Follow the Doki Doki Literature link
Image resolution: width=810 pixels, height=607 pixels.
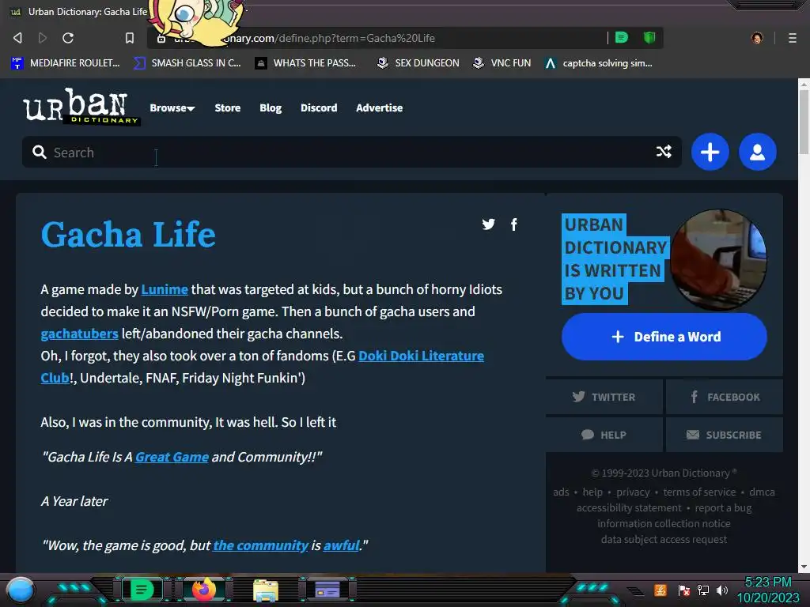tap(421, 356)
